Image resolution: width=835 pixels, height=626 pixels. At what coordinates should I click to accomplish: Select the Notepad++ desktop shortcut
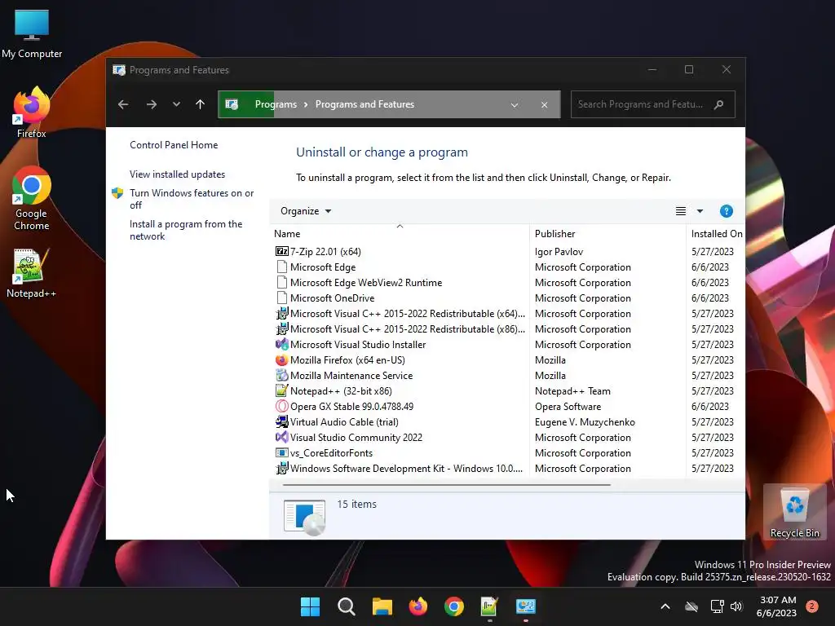pyautogui.click(x=32, y=273)
